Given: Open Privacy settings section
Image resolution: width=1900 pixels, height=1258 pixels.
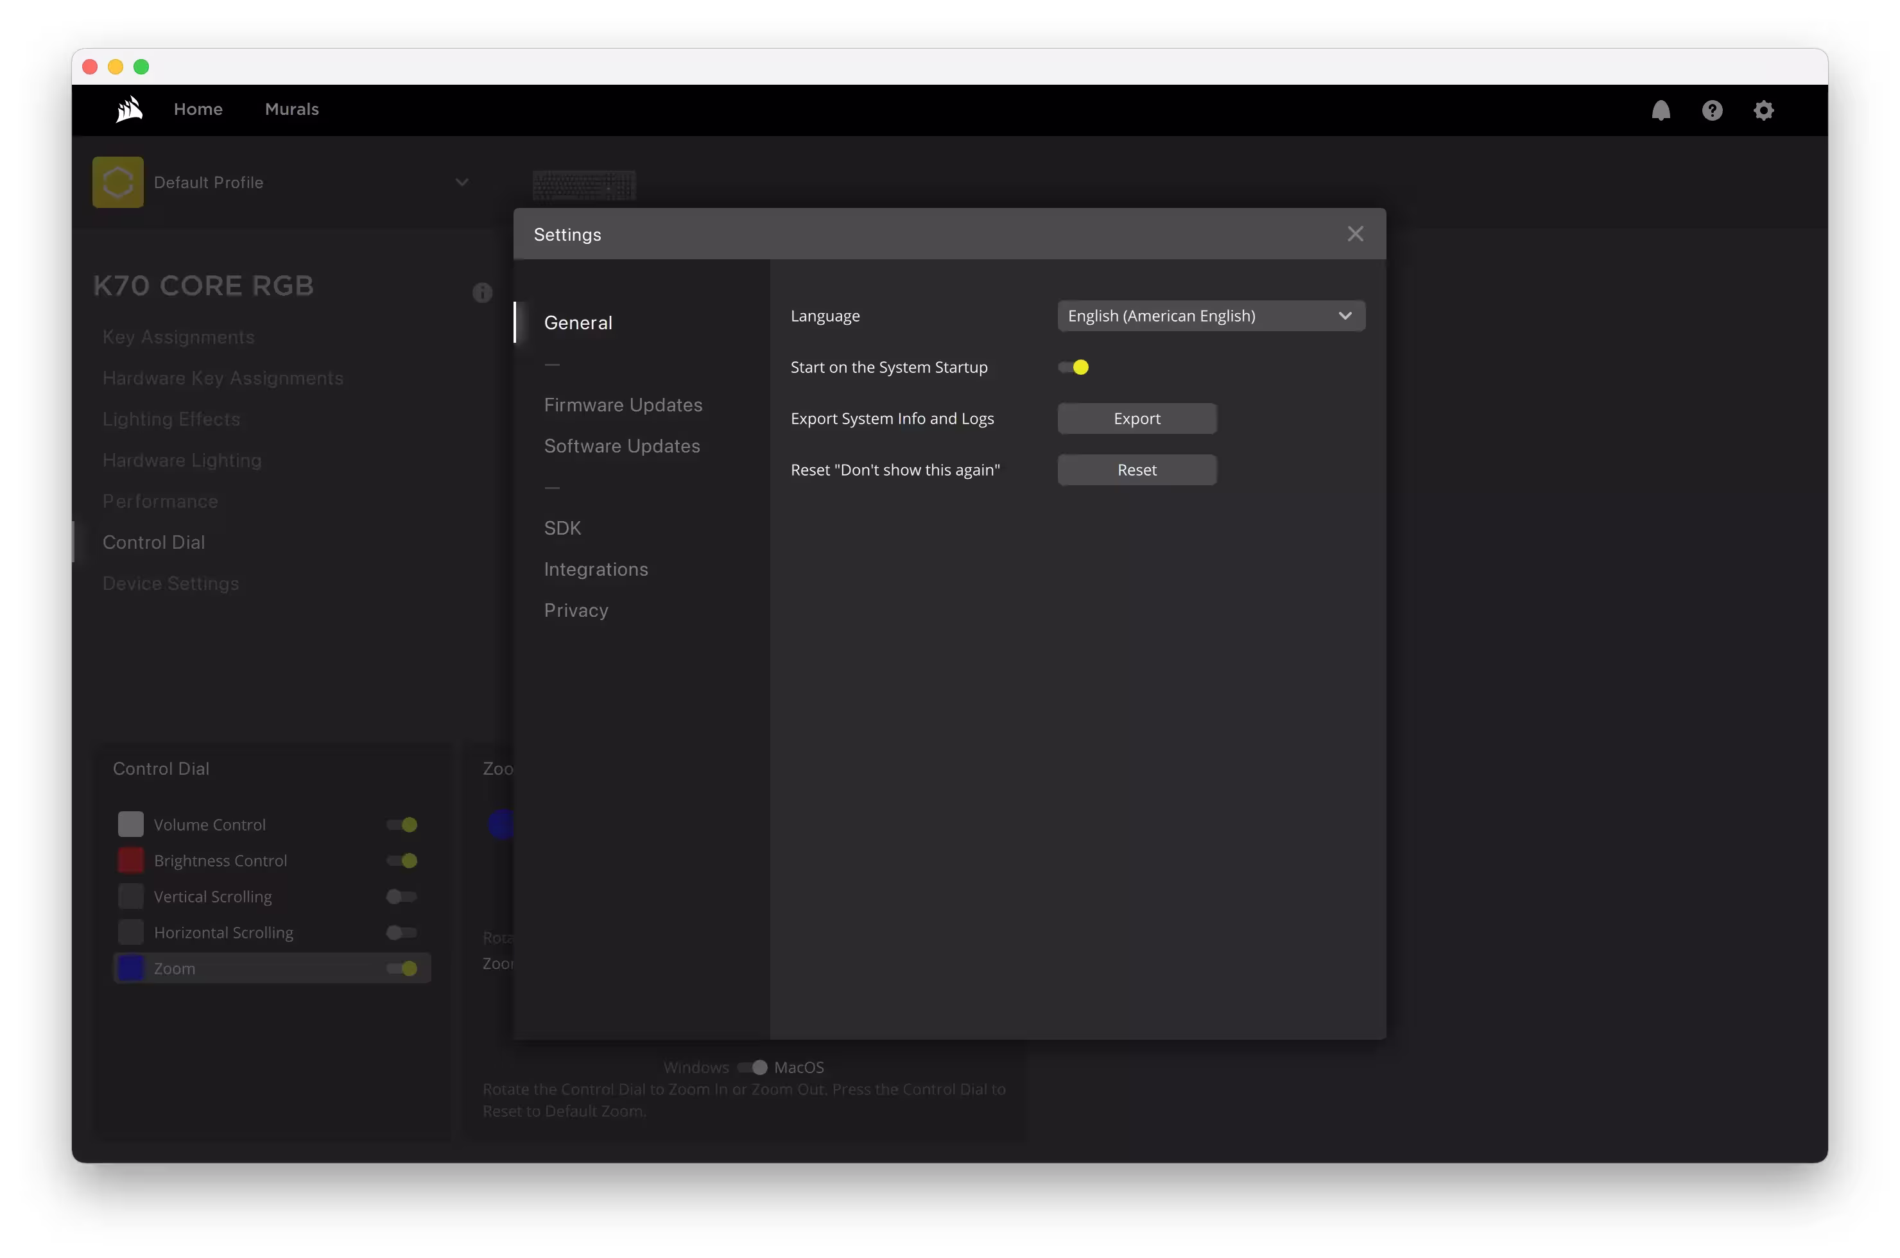Looking at the screenshot, I should (576, 610).
